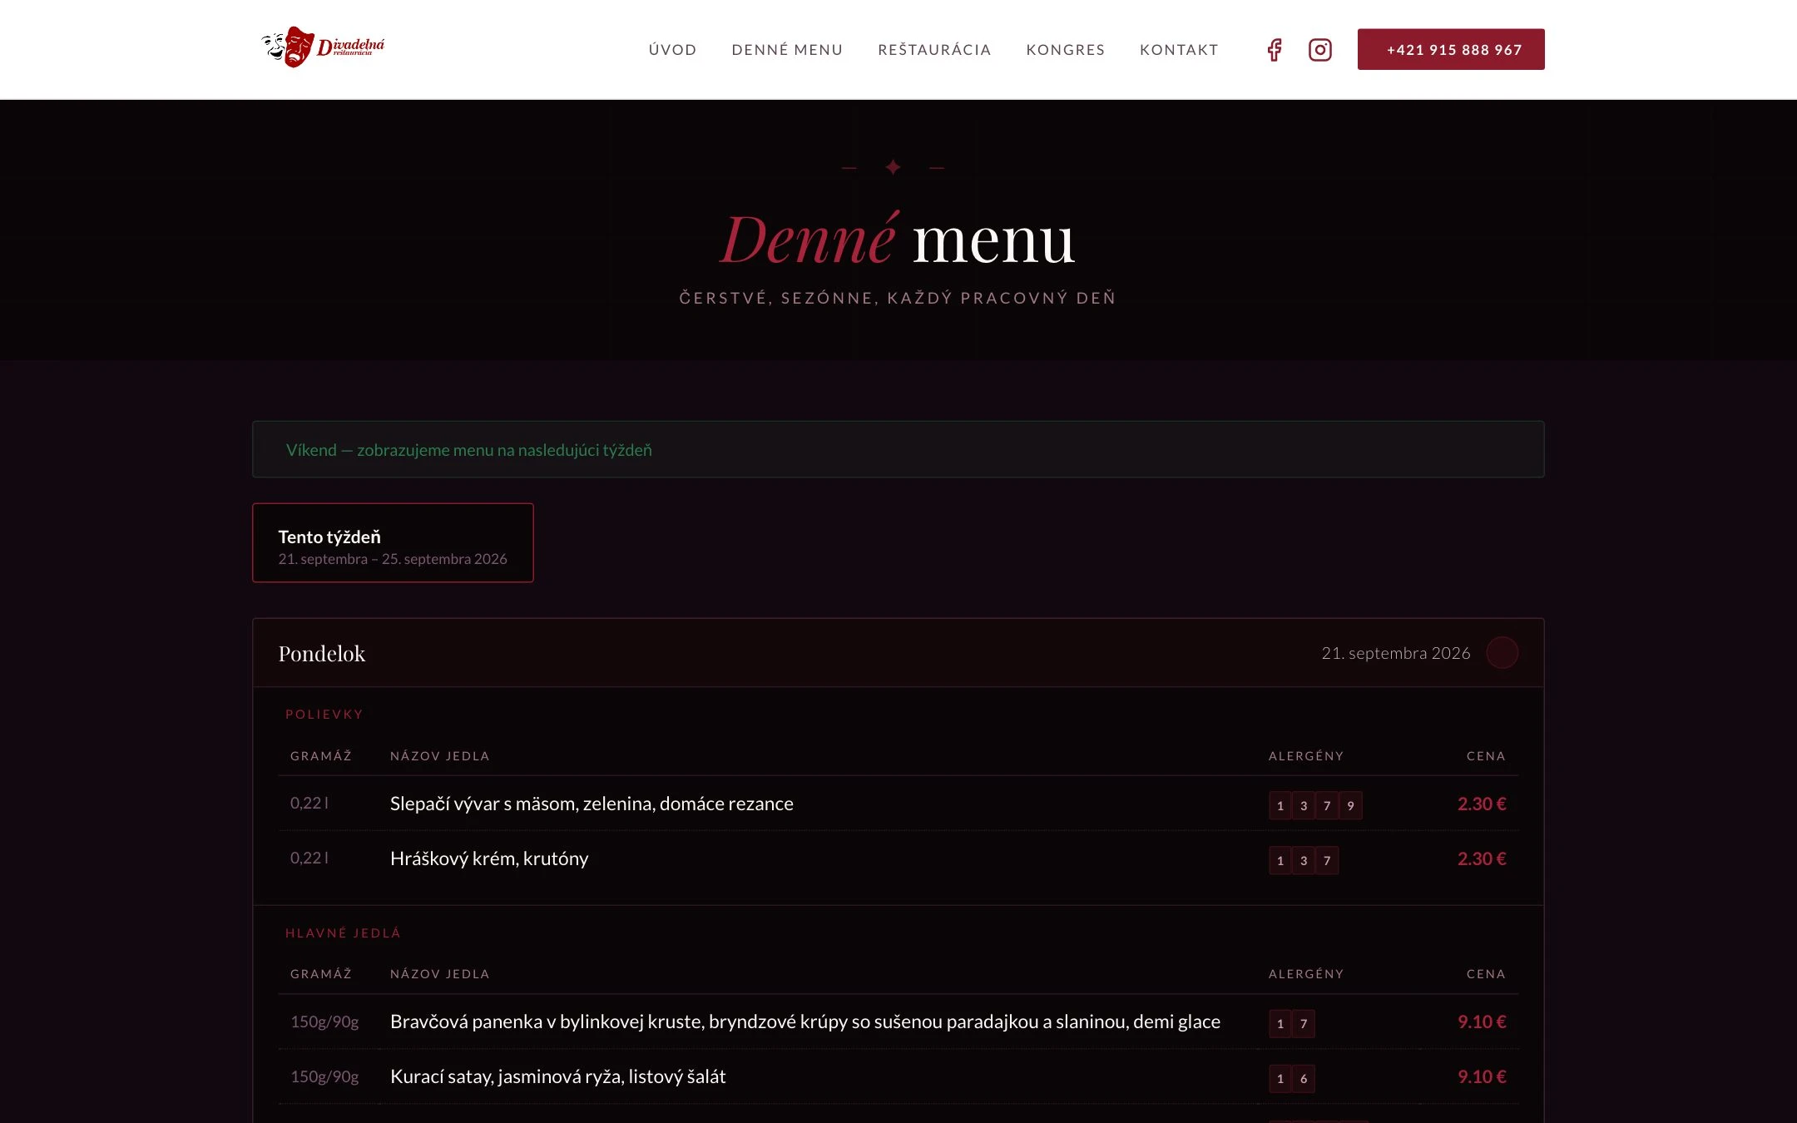Screen dimensions: 1797x1123
Task: Click the Hlavné jedlá section heading
Action: point(343,933)
